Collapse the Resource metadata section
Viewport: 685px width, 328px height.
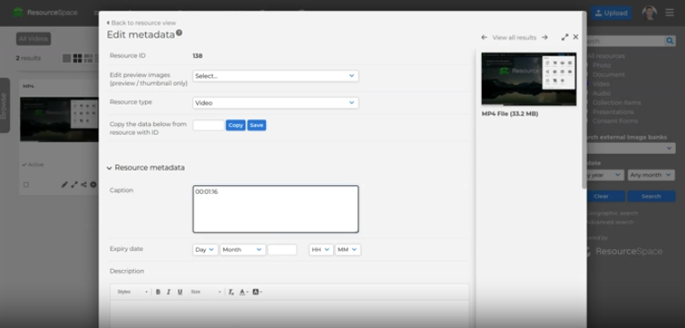click(146, 167)
